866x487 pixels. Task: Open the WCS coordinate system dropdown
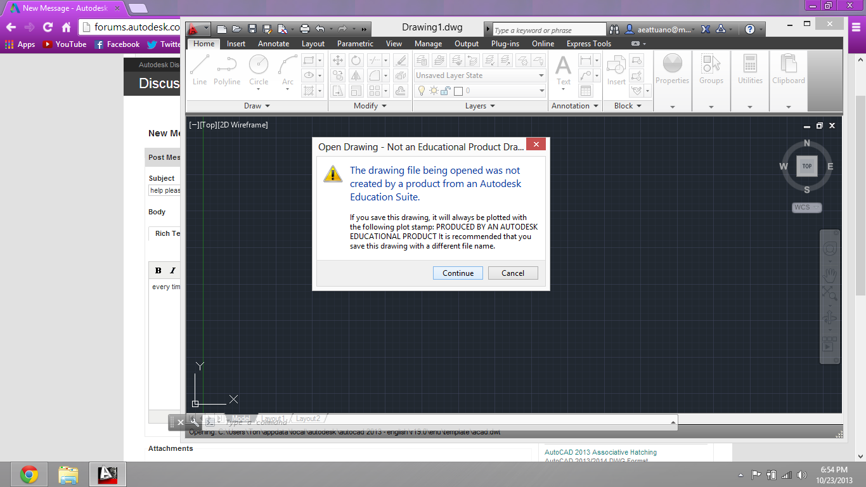coord(807,207)
